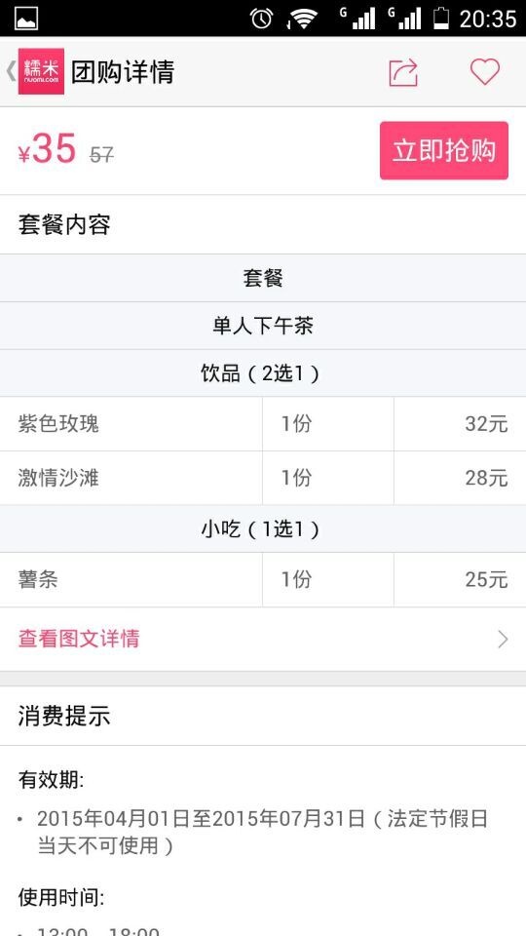Expand details via right chevron arrow
Screen dimensions: 526x936
tap(503, 640)
